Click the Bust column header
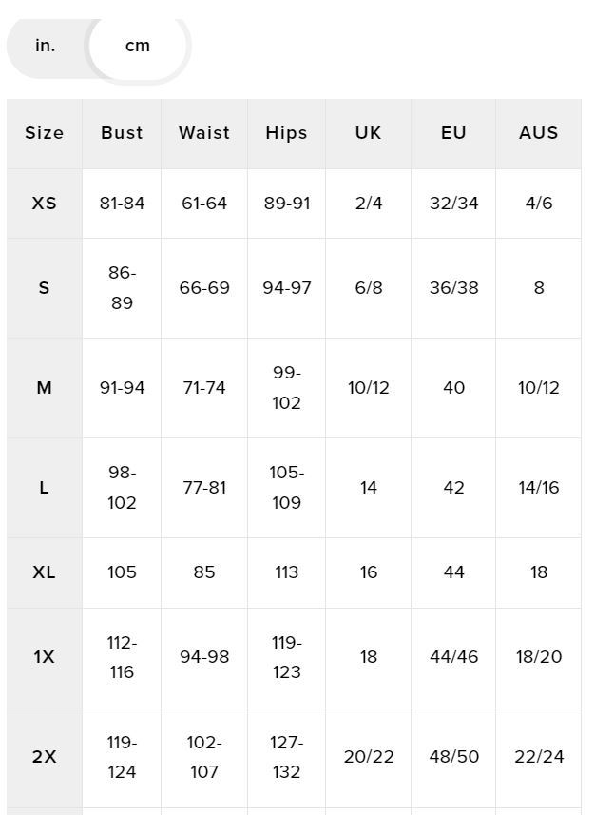 click(x=122, y=133)
